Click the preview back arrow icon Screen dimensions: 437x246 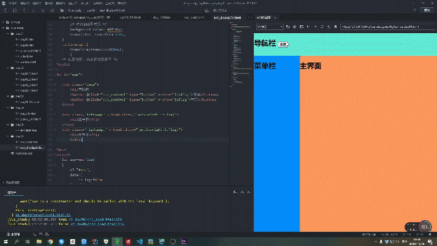coord(308,27)
